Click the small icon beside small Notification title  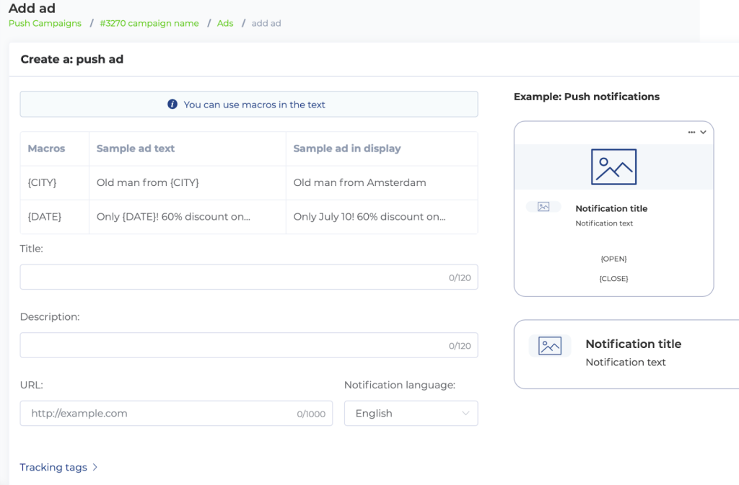pos(543,207)
